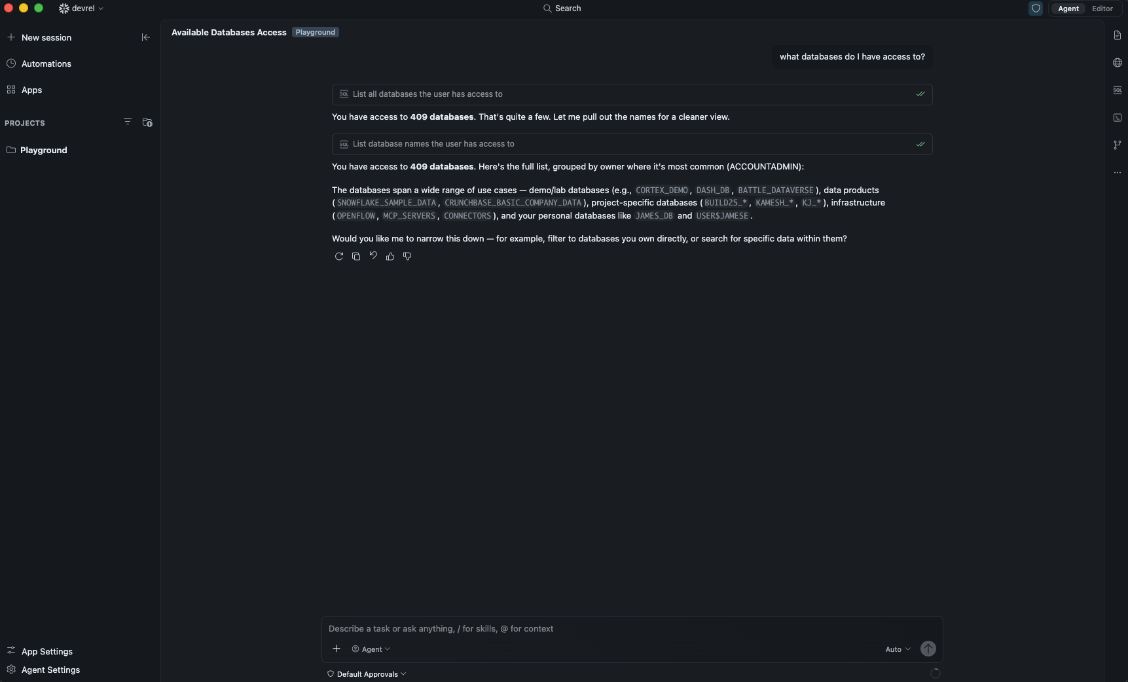Copy the assistant response
1128x682 pixels.
356,257
